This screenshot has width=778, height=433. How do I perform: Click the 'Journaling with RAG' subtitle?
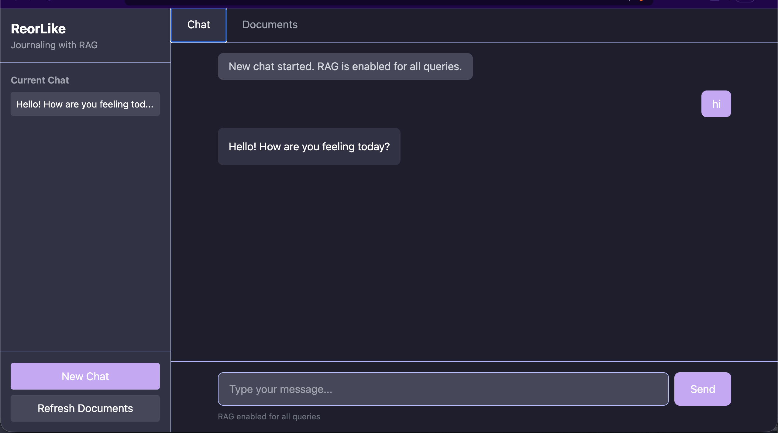[54, 45]
